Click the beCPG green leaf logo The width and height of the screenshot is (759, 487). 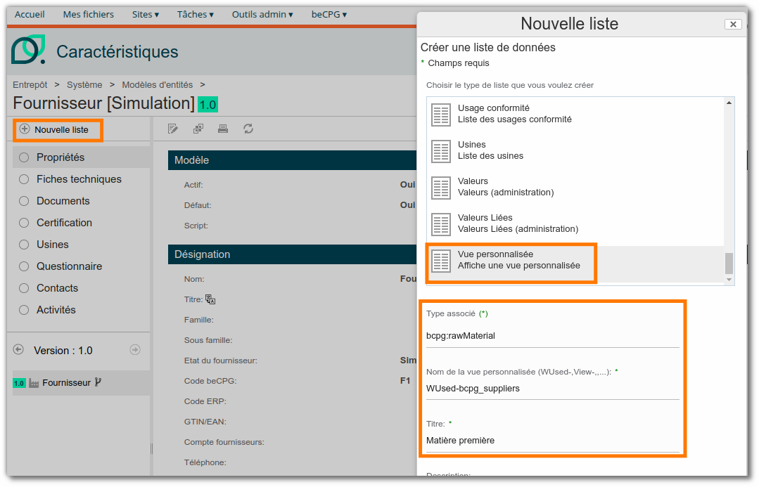[28, 49]
